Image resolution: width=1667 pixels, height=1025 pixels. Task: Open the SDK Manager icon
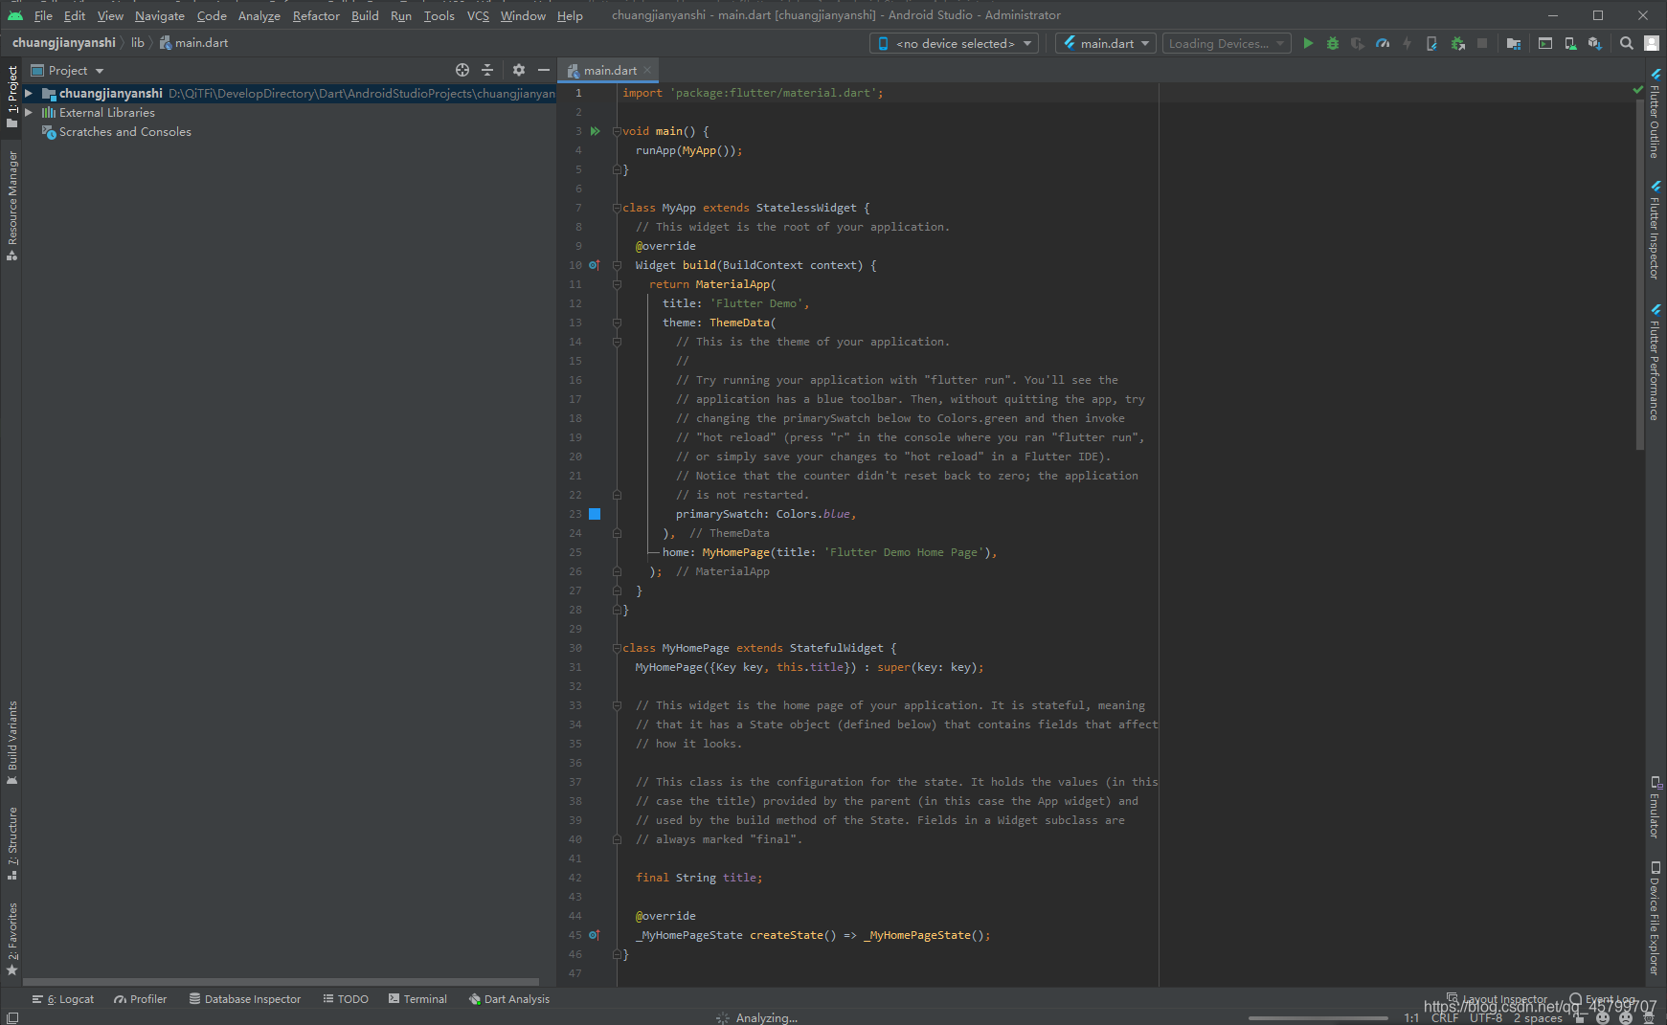pos(1594,43)
